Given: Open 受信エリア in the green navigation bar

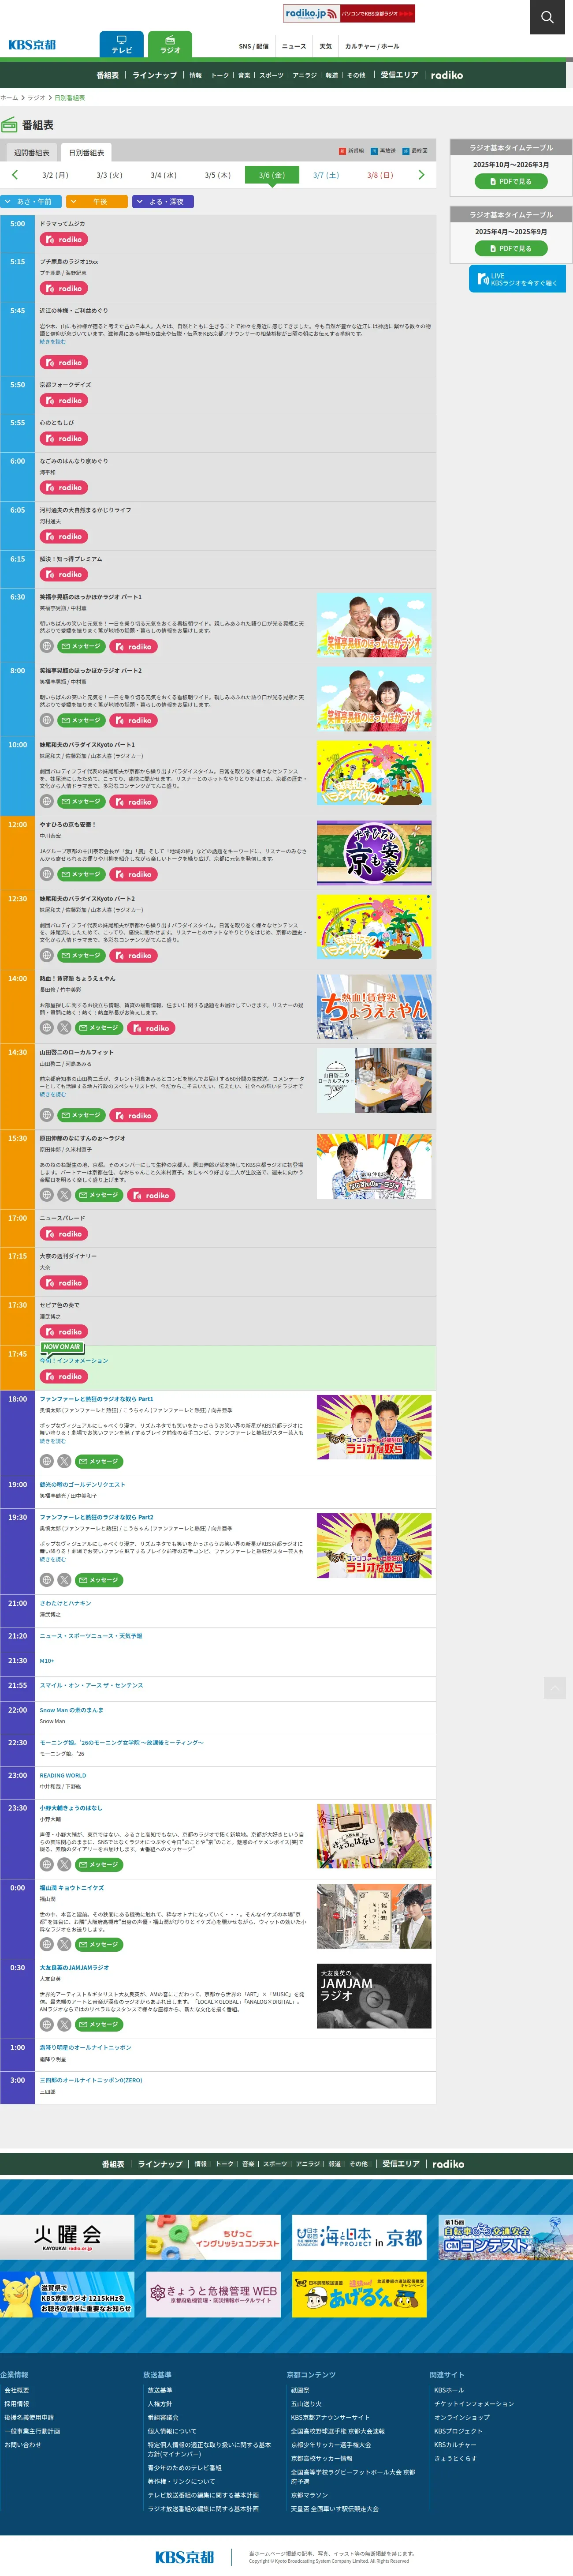Looking at the screenshot, I should (399, 75).
